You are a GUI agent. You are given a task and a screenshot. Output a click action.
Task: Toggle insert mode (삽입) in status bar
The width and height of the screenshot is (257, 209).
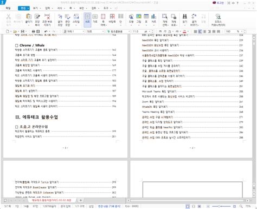(x=91, y=206)
